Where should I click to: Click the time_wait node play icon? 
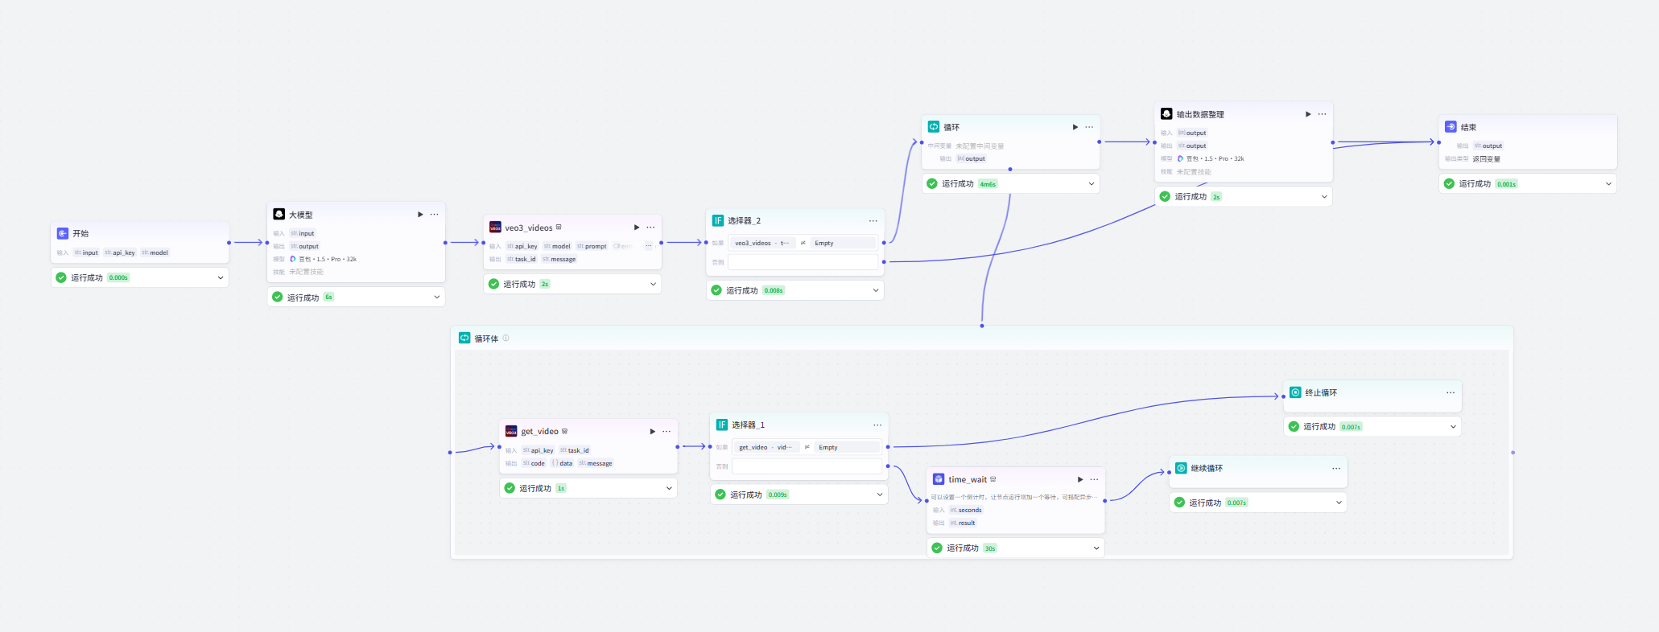(x=1080, y=479)
